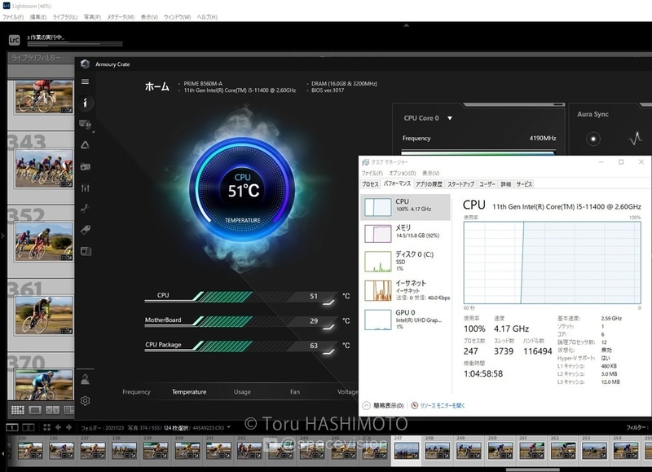Click the Resource Monitor icon in Task Manager

click(x=414, y=405)
